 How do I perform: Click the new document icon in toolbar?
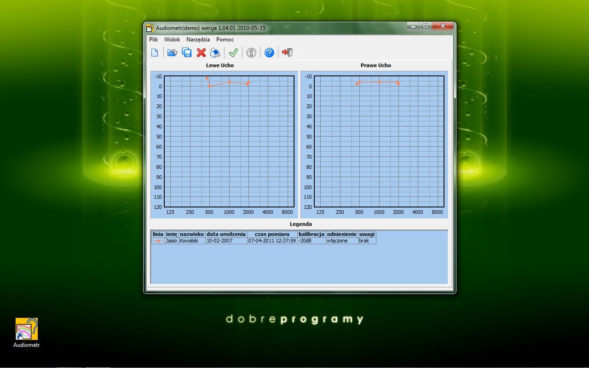155,52
